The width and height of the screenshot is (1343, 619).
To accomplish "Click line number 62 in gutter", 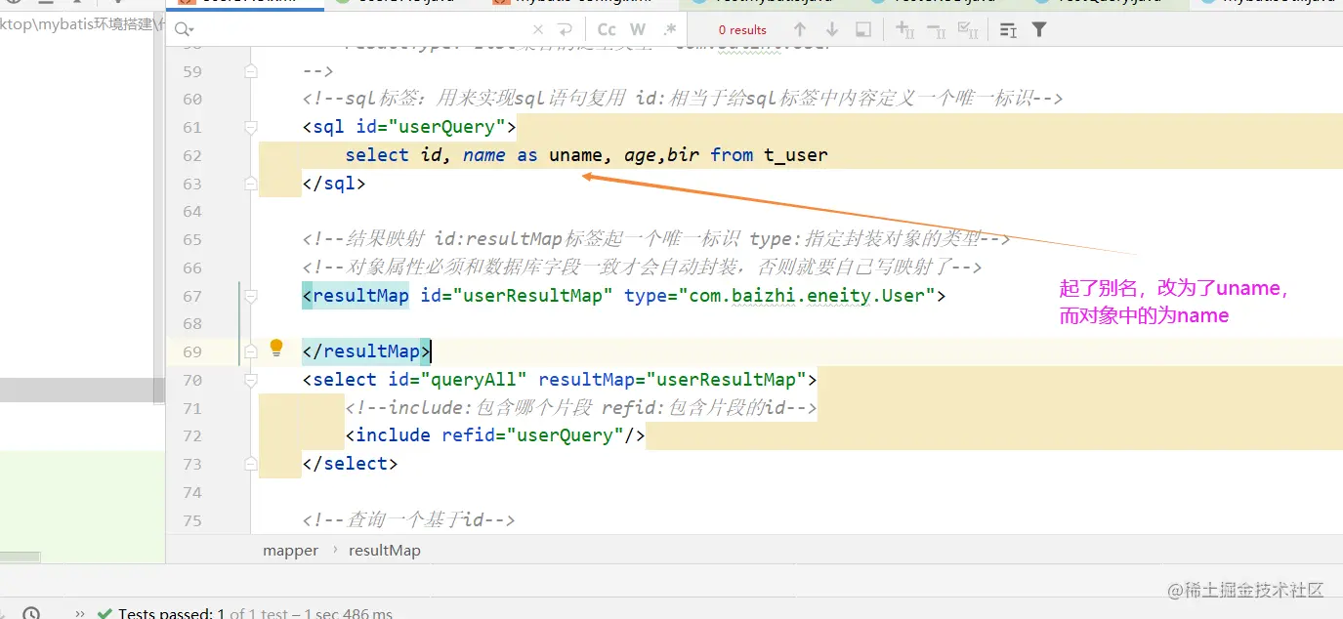I will 192,155.
